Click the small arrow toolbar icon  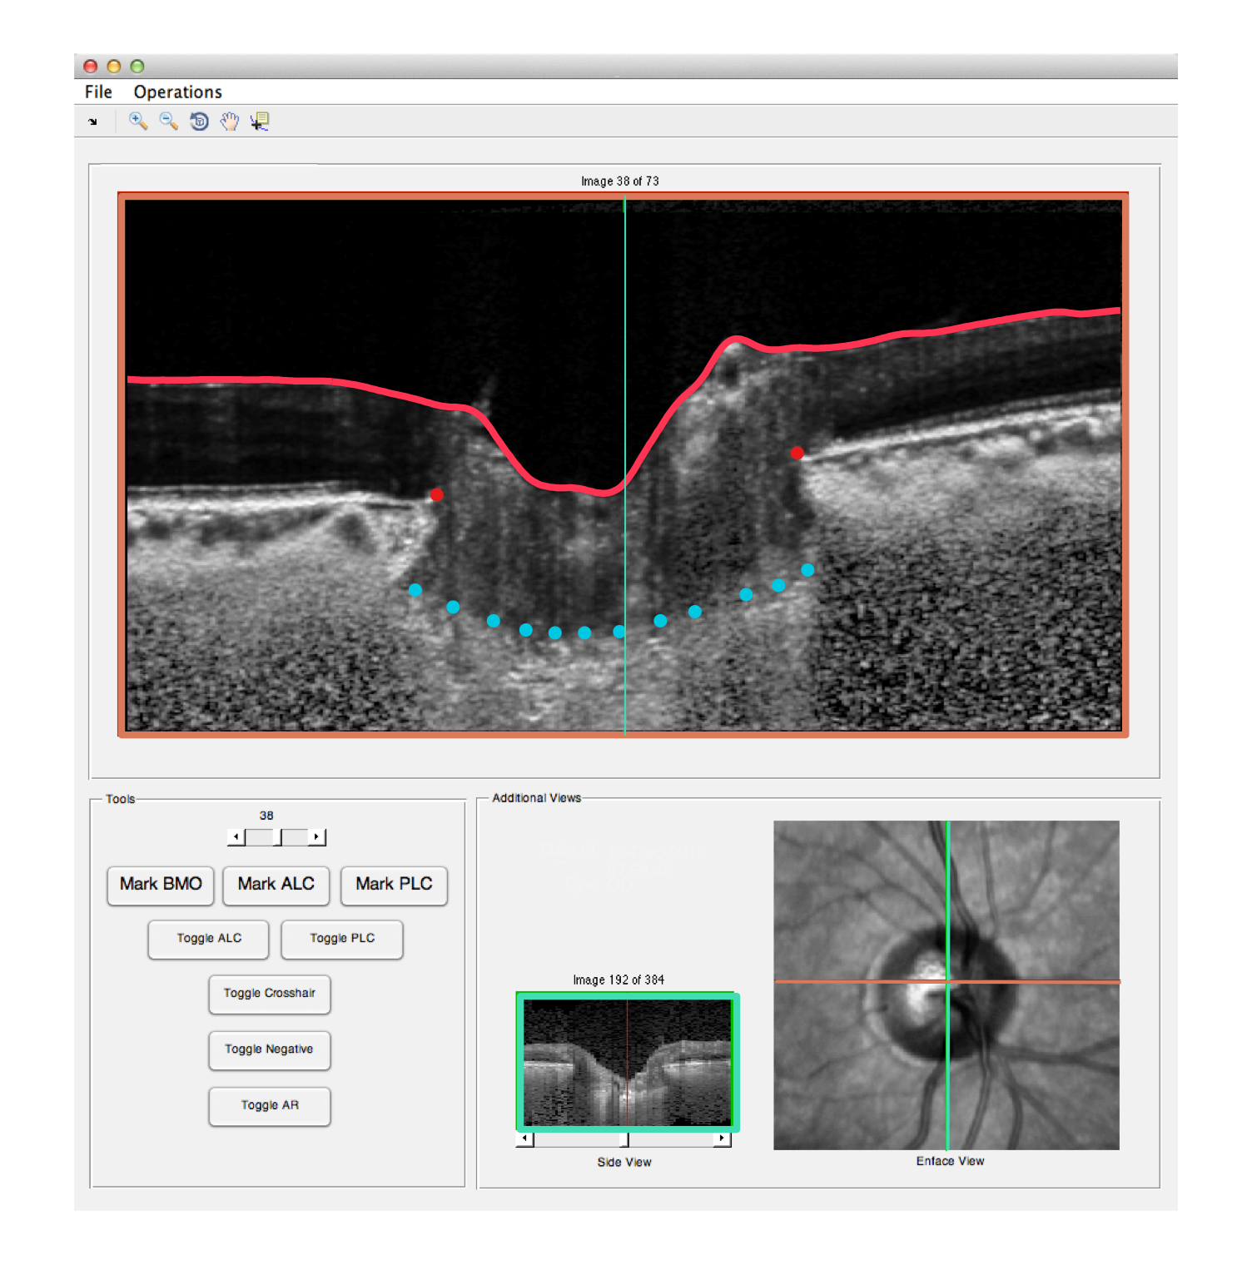coord(92,122)
